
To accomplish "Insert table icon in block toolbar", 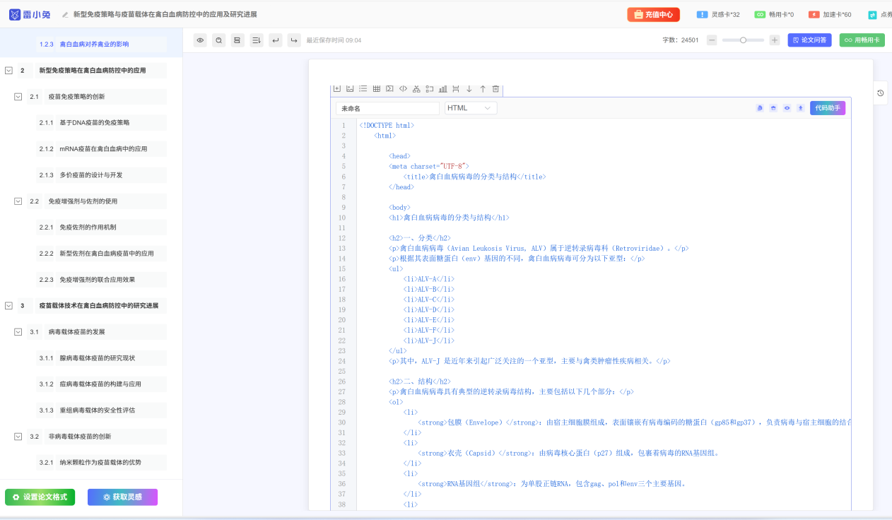I will click(377, 89).
